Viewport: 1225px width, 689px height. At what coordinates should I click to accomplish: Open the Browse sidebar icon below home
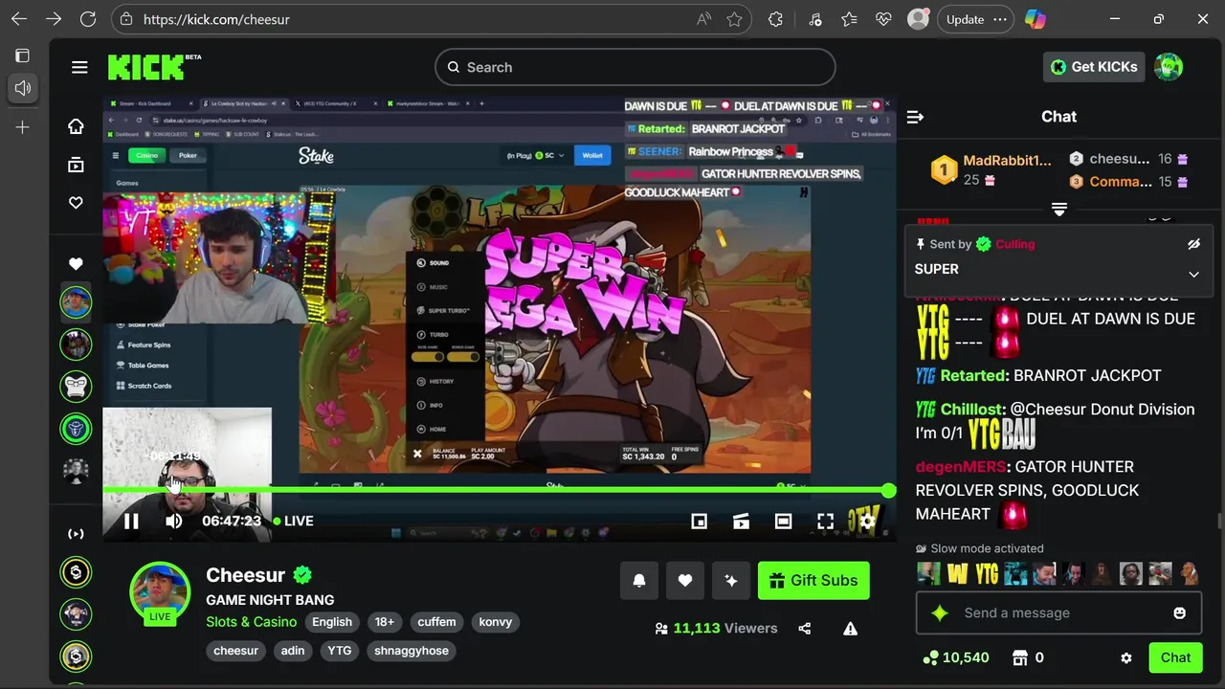click(76, 165)
